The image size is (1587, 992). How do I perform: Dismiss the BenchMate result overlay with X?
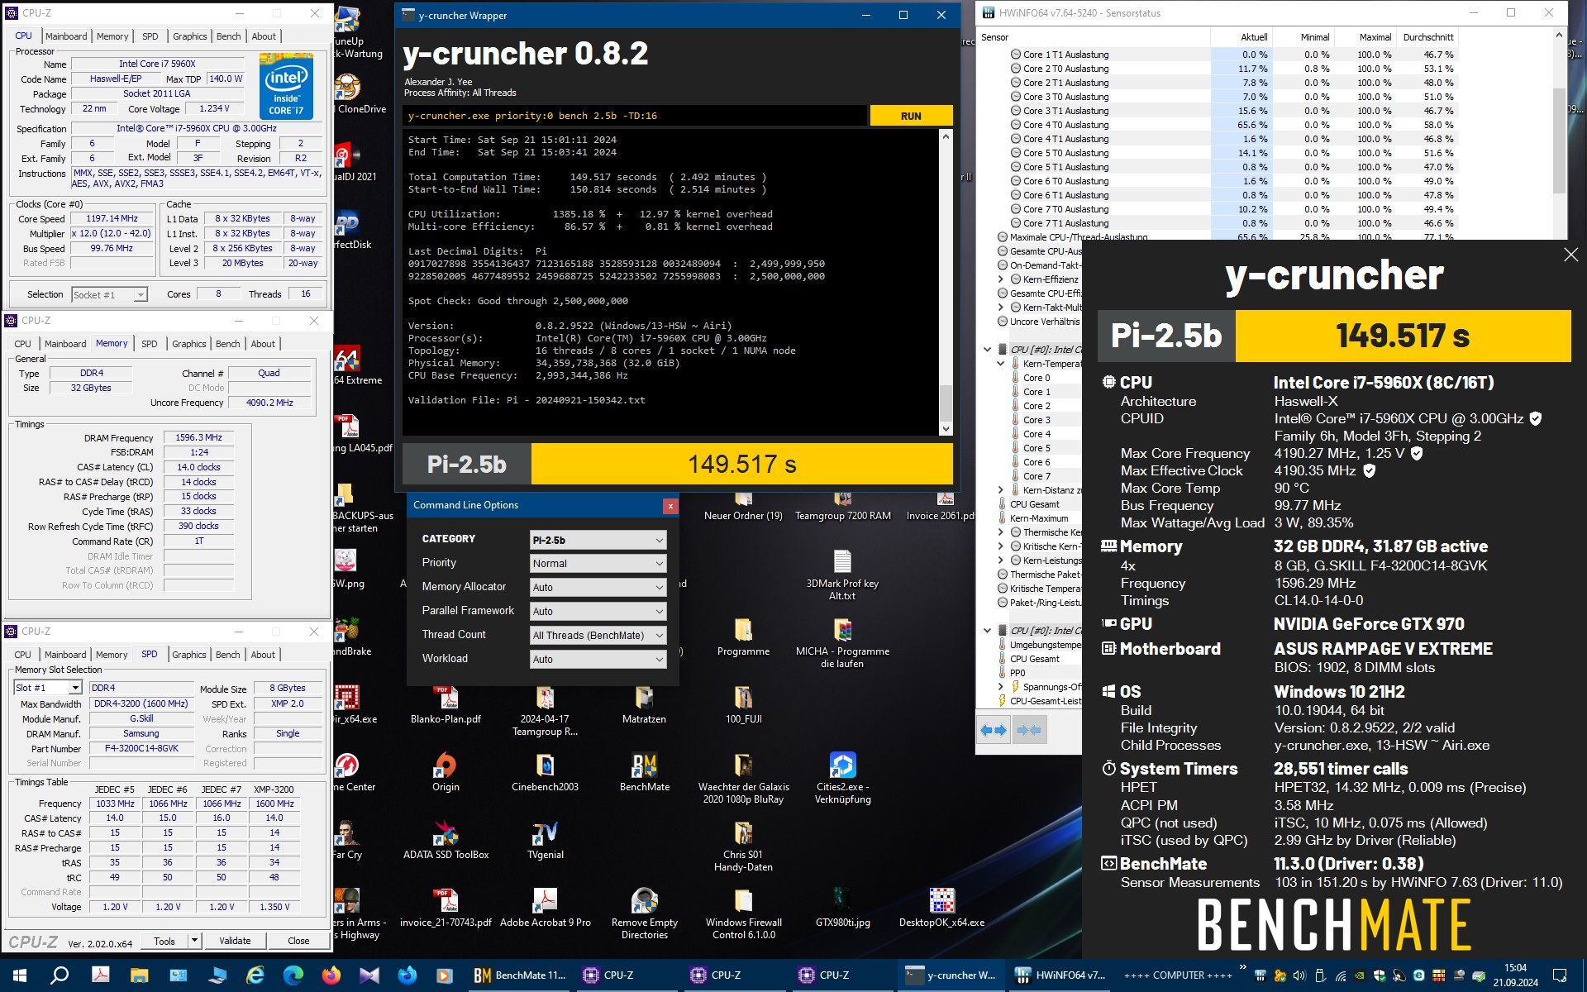click(1571, 255)
